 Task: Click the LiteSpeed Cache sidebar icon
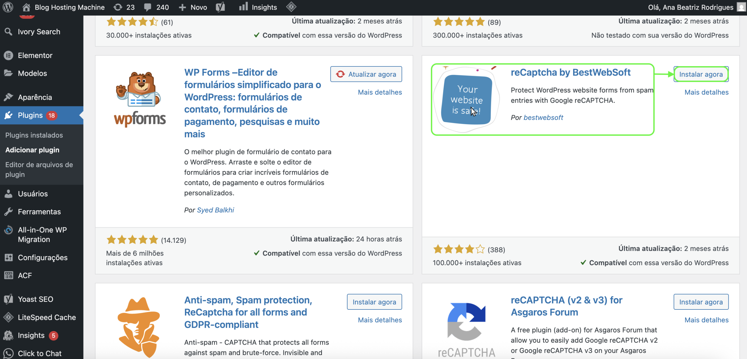click(8, 317)
